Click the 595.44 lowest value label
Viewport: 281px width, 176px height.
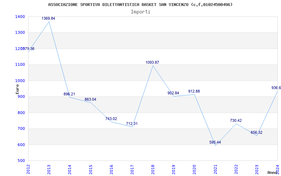215,143
